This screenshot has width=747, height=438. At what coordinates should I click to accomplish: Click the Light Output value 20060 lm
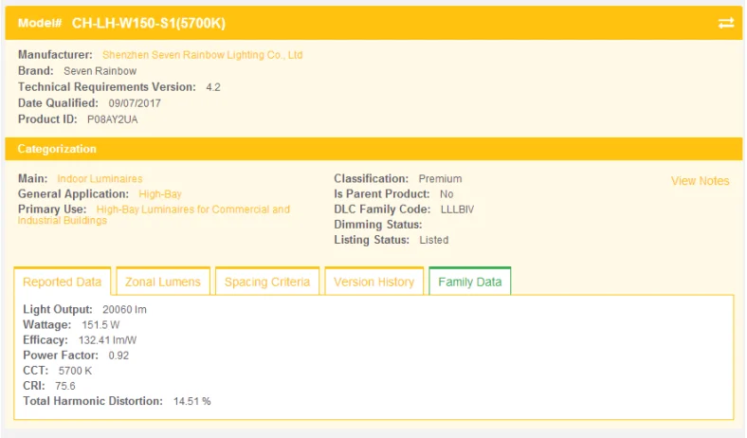[124, 309]
